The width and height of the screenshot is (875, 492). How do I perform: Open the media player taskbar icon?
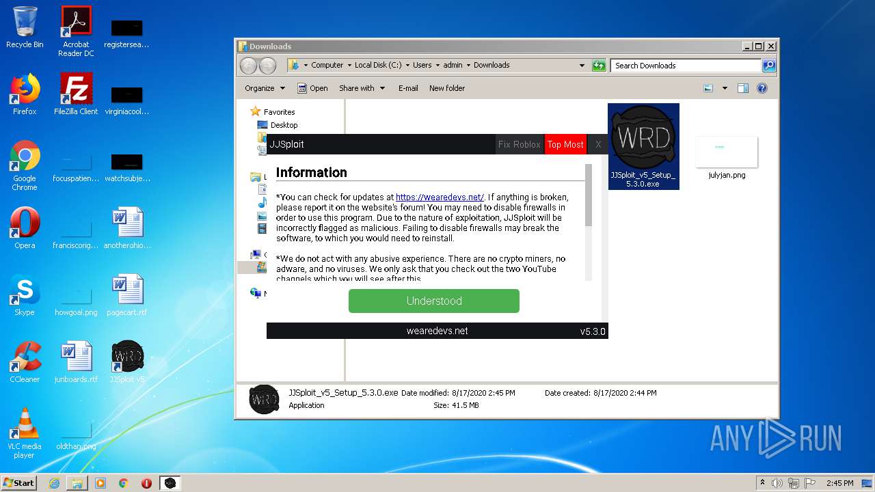100,483
